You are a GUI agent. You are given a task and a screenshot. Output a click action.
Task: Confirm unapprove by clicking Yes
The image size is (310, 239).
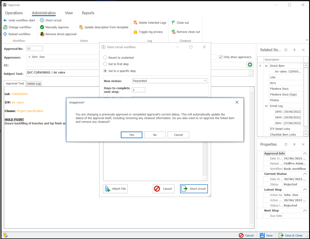132,135
